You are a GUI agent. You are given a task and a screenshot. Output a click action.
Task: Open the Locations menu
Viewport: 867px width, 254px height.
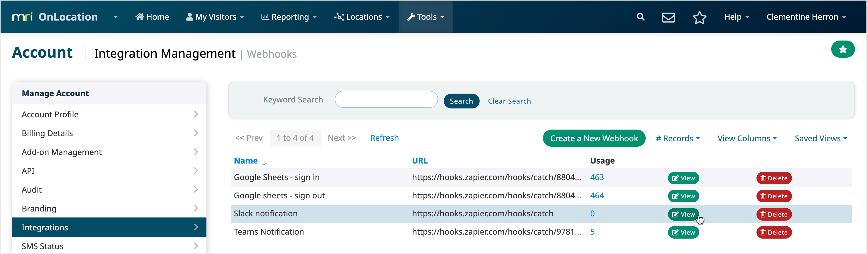tap(362, 17)
